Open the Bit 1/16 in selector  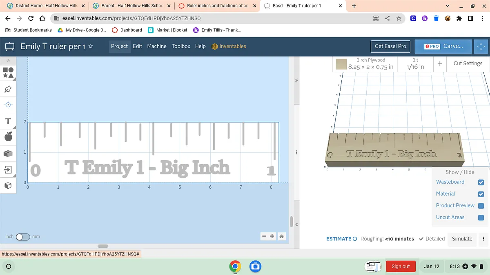pos(415,64)
